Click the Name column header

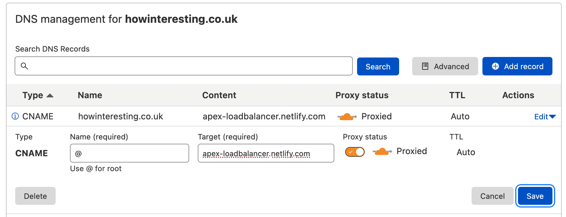[90, 95]
